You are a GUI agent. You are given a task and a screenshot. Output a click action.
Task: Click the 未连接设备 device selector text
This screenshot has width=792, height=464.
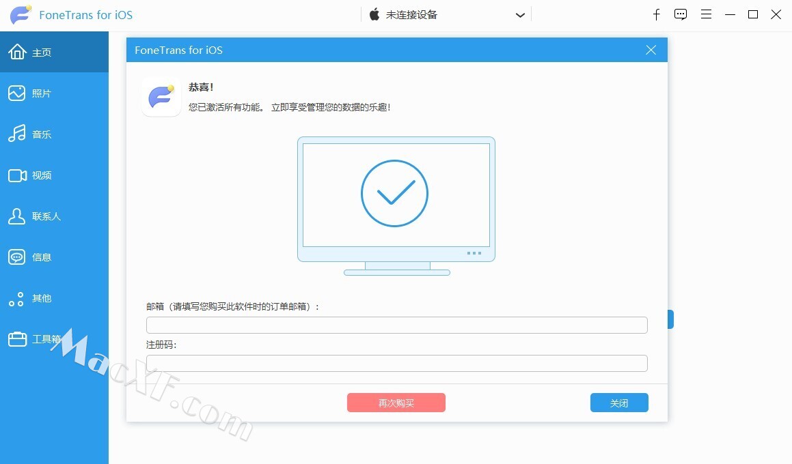click(x=411, y=15)
